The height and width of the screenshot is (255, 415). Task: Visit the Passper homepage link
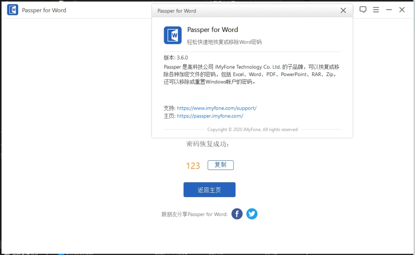coord(210,116)
